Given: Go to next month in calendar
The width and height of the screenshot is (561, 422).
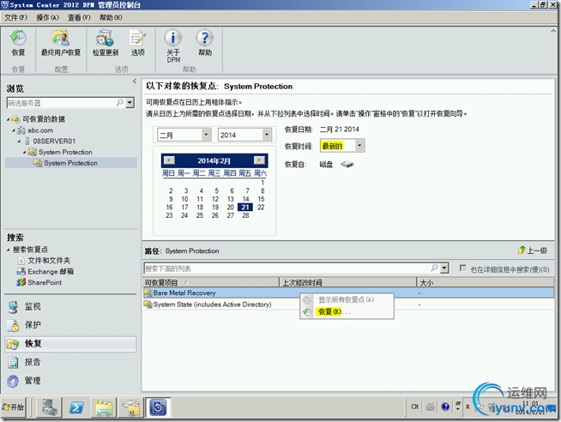Looking at the screenshot, I should point(259,160).
